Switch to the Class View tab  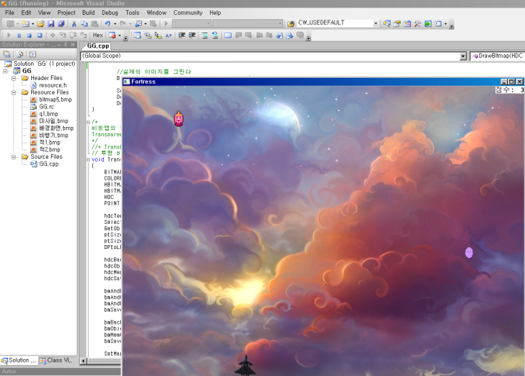(x=56, y=360)
